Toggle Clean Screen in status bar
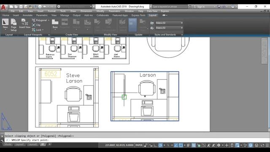This screenshot has width=270, height=152. click(x=262, y=145)
